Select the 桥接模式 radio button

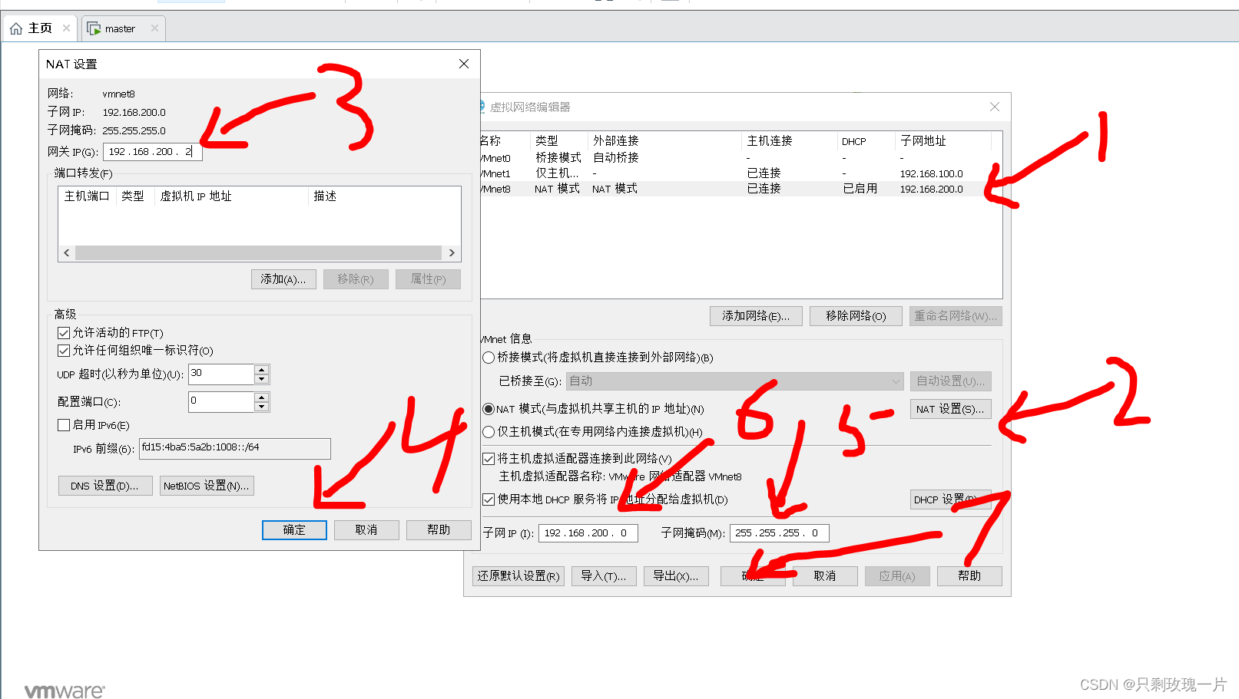[489, 358]
